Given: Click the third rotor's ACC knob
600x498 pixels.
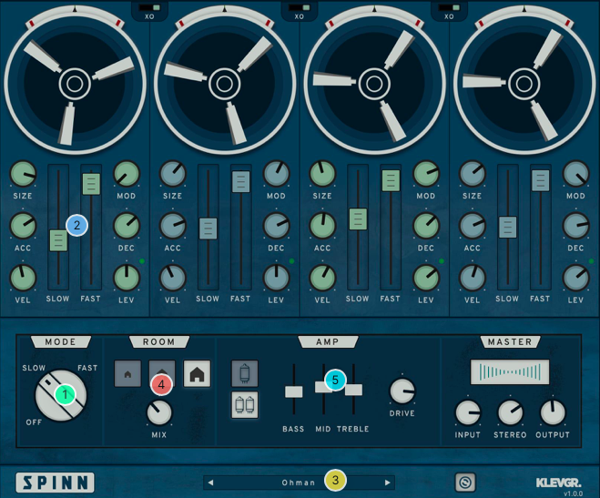Looking at the screenshot, I should [x=322, y=226].
